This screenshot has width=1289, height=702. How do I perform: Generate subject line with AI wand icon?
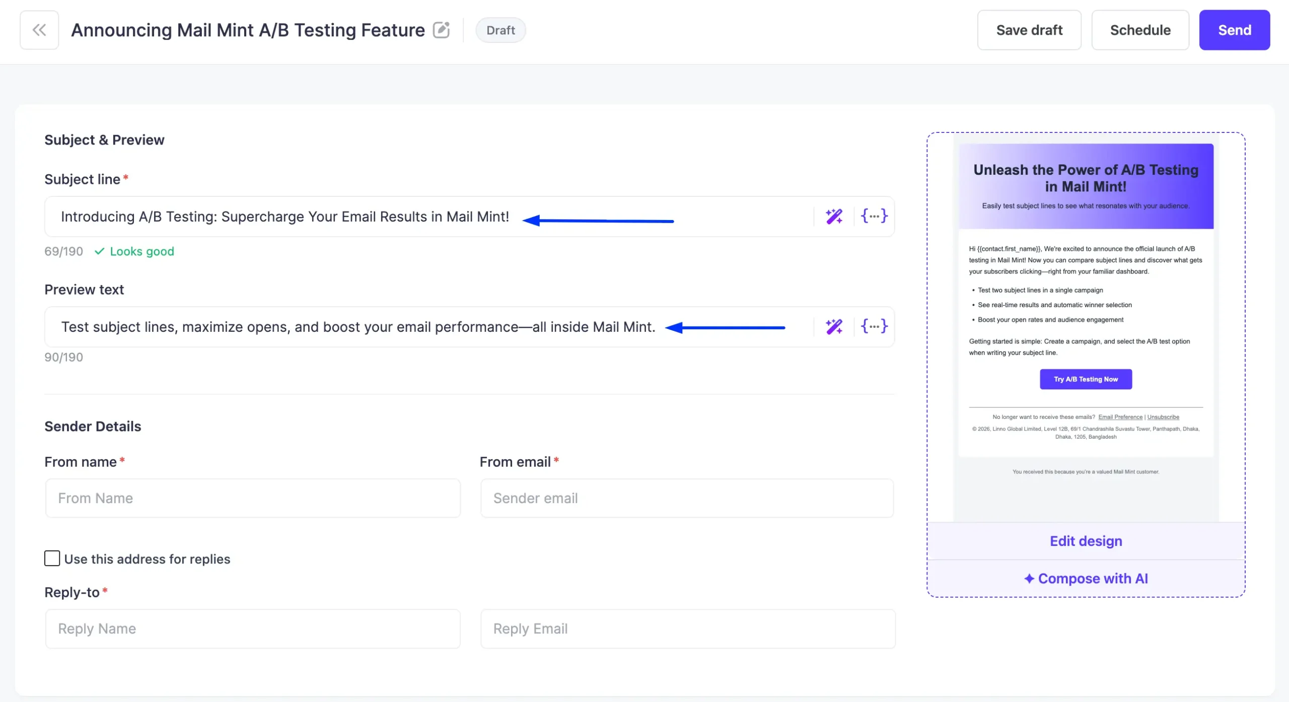point(834,217)
